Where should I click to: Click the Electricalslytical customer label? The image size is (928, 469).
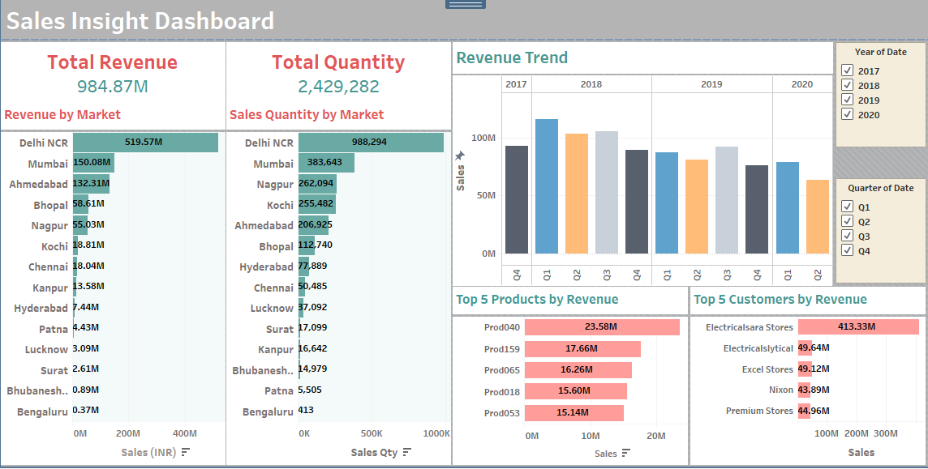click(x=758, y=348)
